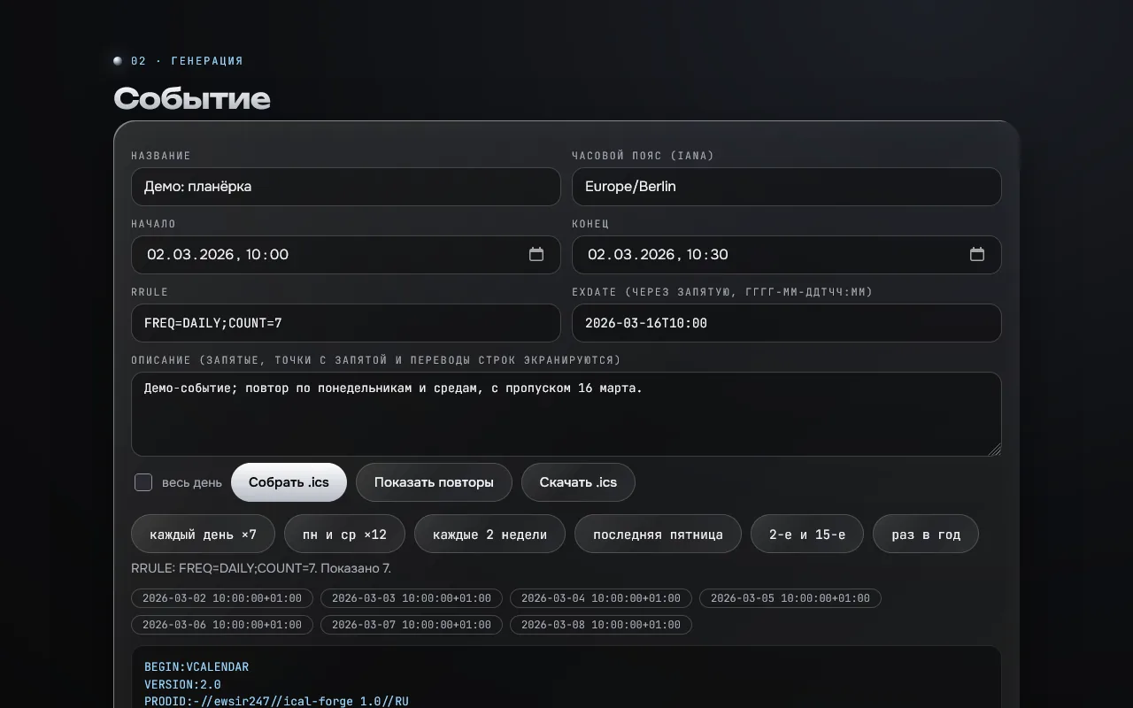Screen dimensions: 1133x708
Task: Click occurrence chip '2026-03-08 10:00:00+01:00'
Action: point(601,625)
